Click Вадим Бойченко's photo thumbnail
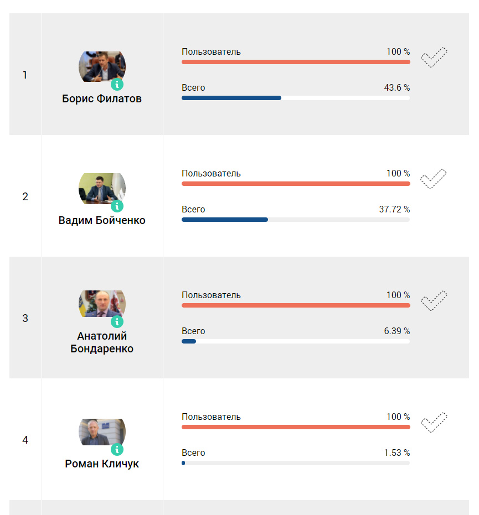Image resolution: width=479 pixels, height=515 pixels. (102, 188)
